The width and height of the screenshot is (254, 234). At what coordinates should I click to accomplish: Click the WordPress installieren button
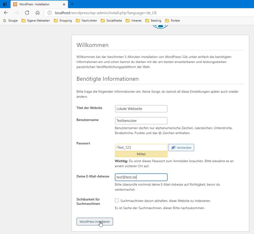coord(95,222)
